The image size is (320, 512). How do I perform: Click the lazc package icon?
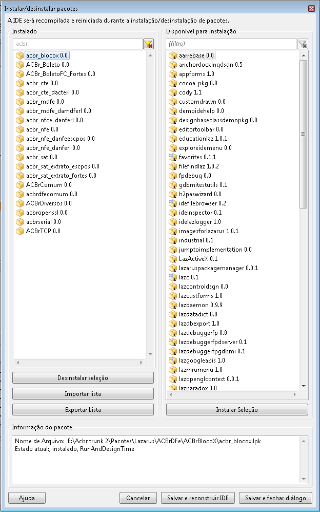tap(172, 277)
